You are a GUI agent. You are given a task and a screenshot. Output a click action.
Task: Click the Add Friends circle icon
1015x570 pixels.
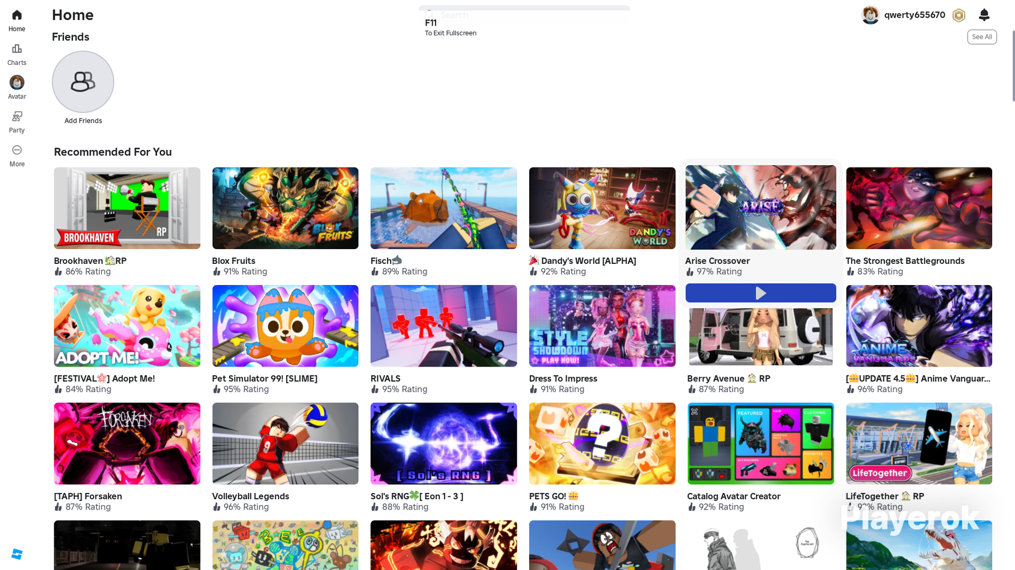tap(83, 82)
